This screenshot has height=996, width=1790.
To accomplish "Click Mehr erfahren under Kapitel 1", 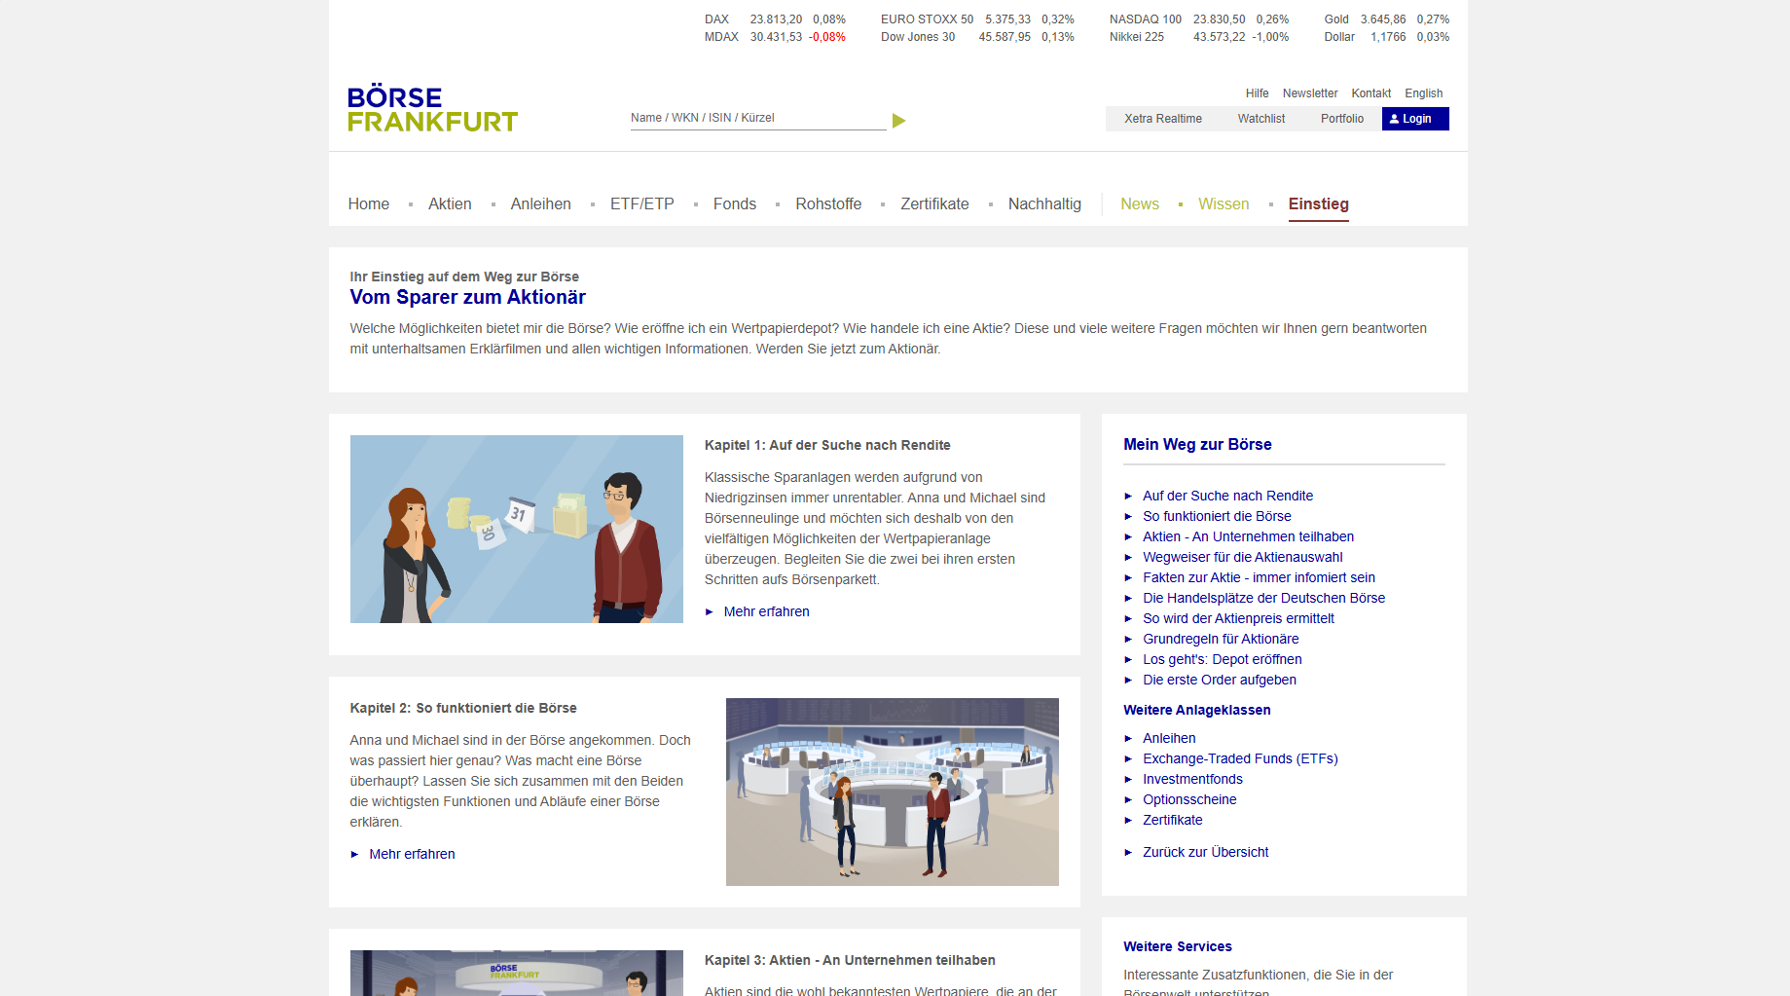I will click(x=766, y=612).
